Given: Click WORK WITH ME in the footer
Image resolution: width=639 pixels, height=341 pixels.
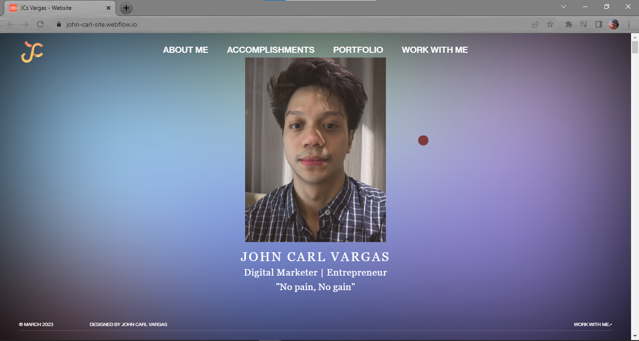Looking at the screenshot, I should tap(591, 324).
